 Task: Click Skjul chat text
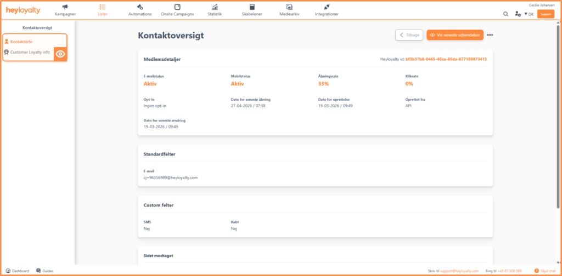pos(548,271)
